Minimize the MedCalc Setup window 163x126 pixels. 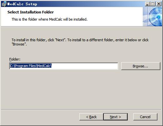(x=147, y=4)
